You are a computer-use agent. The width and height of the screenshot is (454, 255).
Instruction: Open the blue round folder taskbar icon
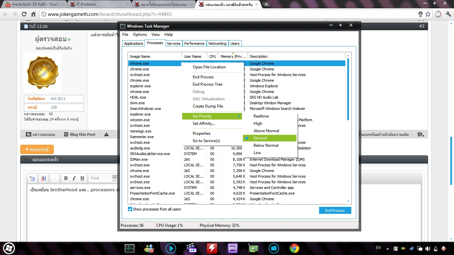coord(274,248)
